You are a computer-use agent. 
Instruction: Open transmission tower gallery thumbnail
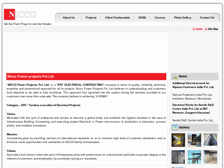pos(194,157)
